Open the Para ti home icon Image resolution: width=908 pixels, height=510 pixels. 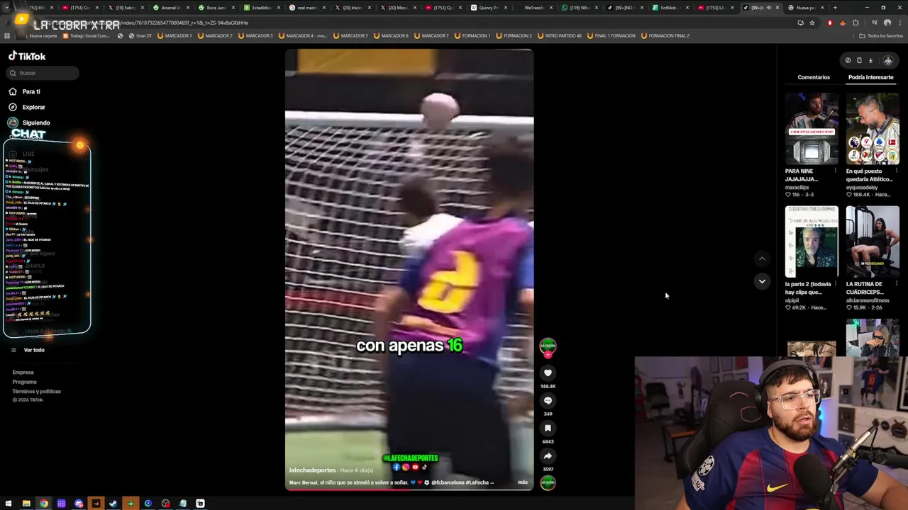[x=13, y=91]
